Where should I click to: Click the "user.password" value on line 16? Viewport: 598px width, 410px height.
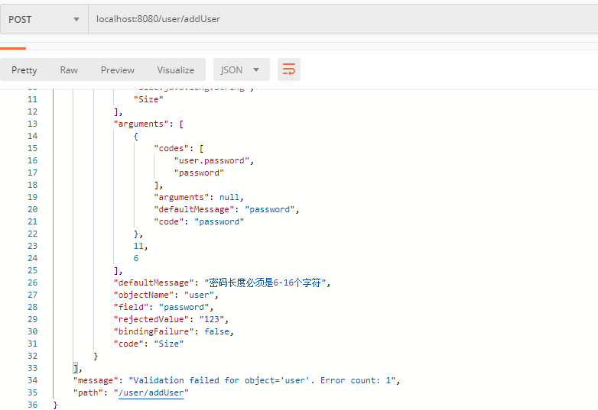(x=212, y=160)
